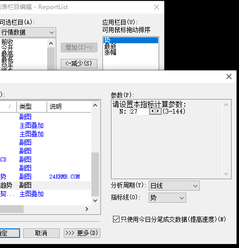Screen dimensions: 239x248
Task: Click the 确定 confirm button
Action: click(x=10, y=233)
